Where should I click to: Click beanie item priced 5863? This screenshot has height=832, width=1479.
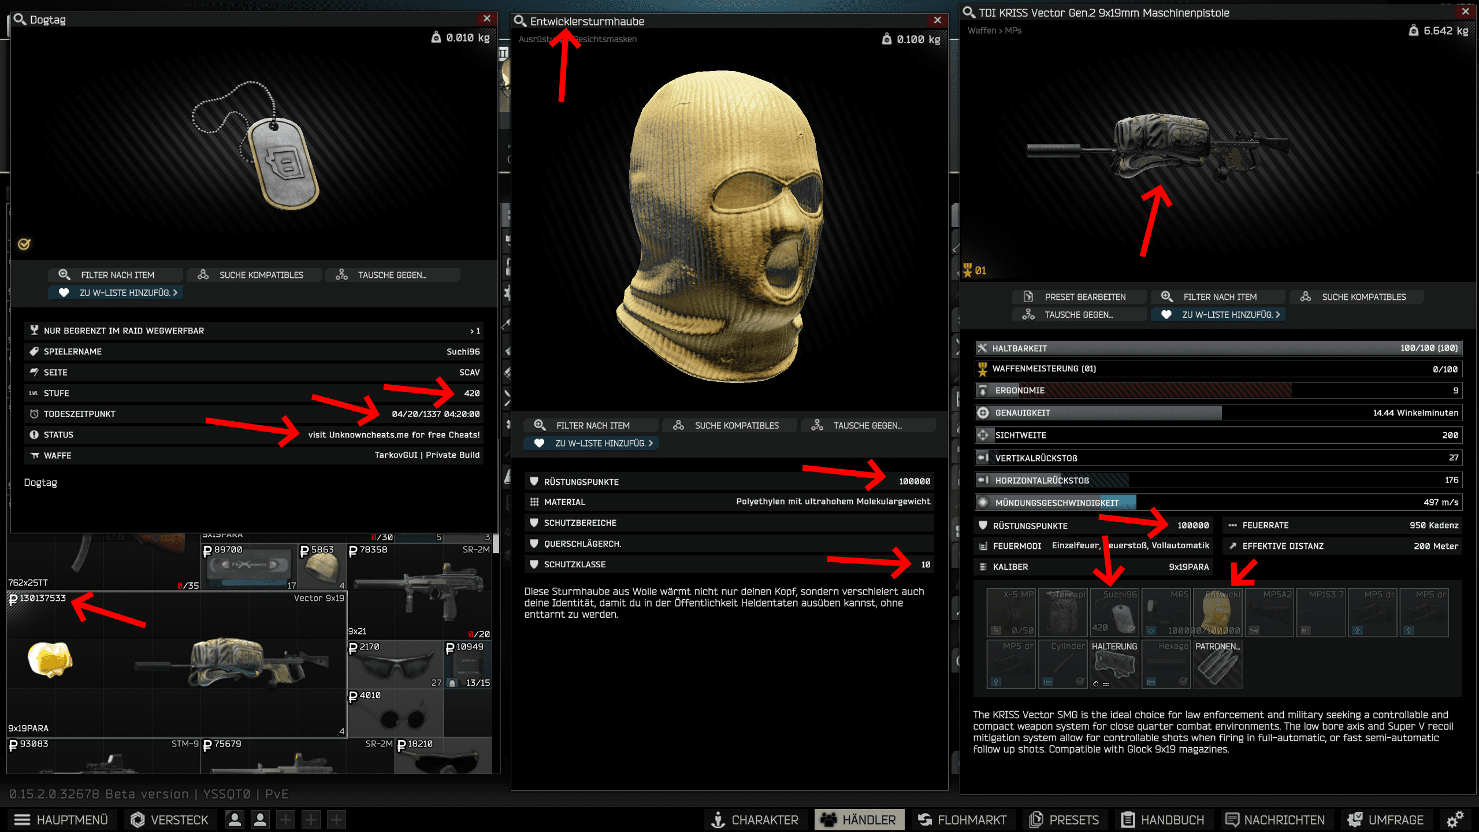pyautogui.click(x=322, y=567)
